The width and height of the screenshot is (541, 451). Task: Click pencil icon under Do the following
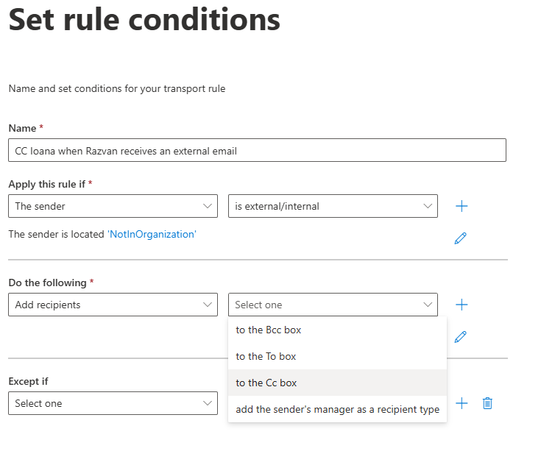click(461, 337)
